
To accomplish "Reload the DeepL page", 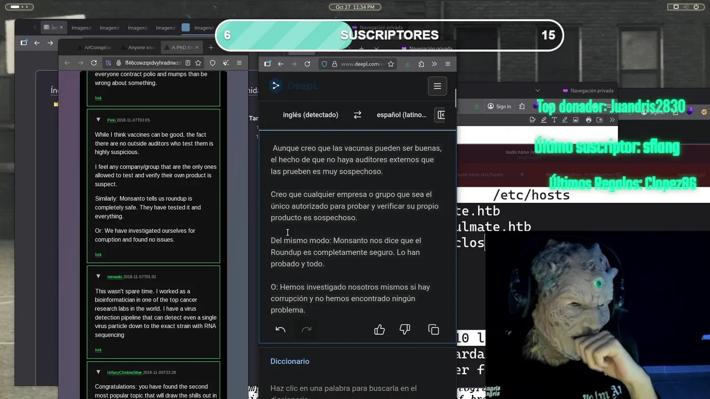I will tap(307, 64).
